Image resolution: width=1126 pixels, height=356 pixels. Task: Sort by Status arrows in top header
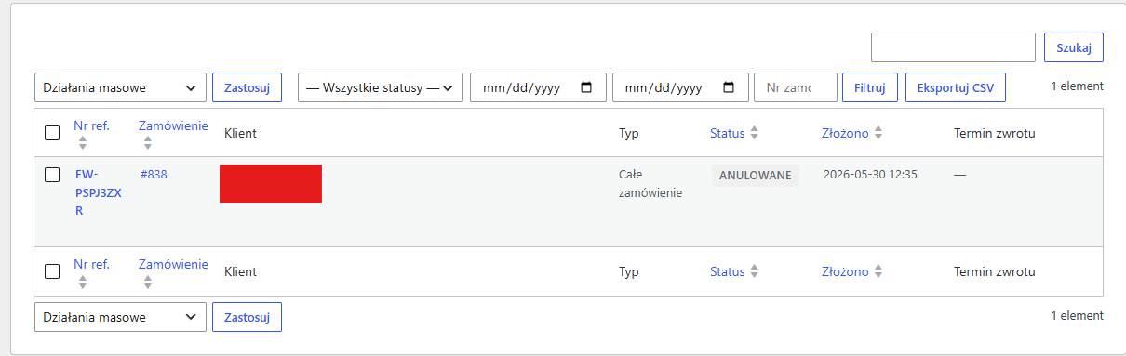(x=755, y=133)
